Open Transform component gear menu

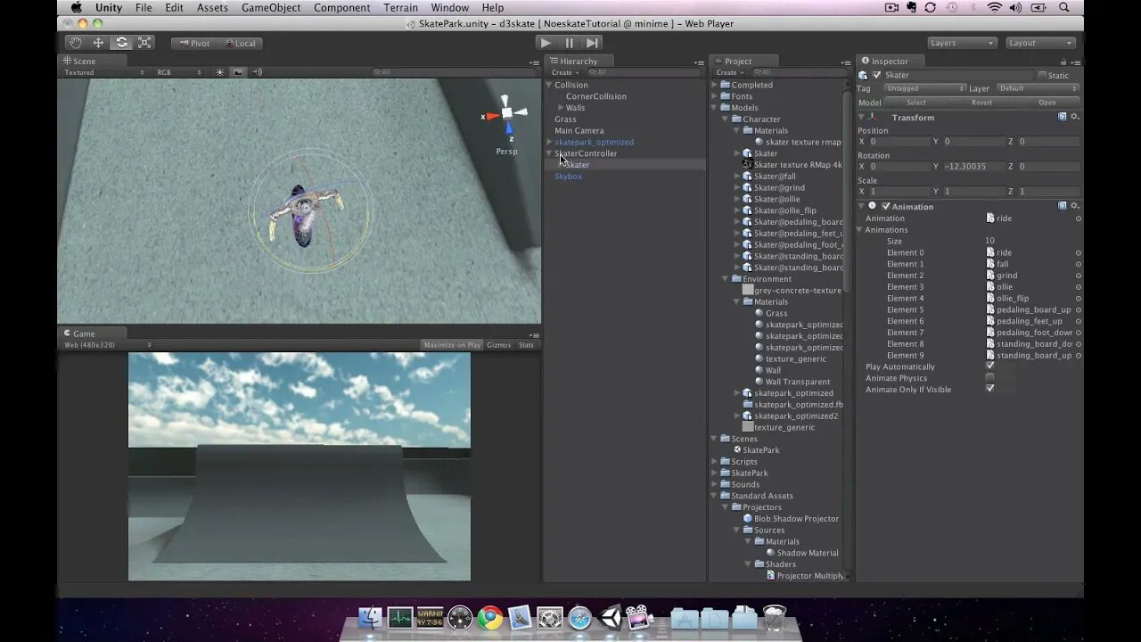click(x=1075, y=117)
